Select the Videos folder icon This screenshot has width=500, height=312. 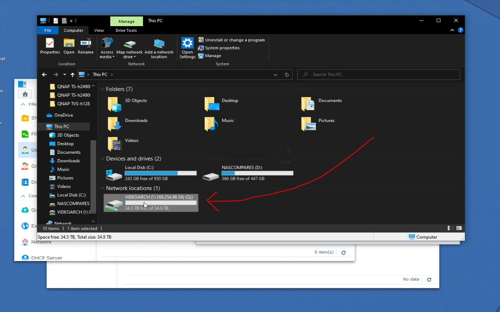tap(115, 144)
